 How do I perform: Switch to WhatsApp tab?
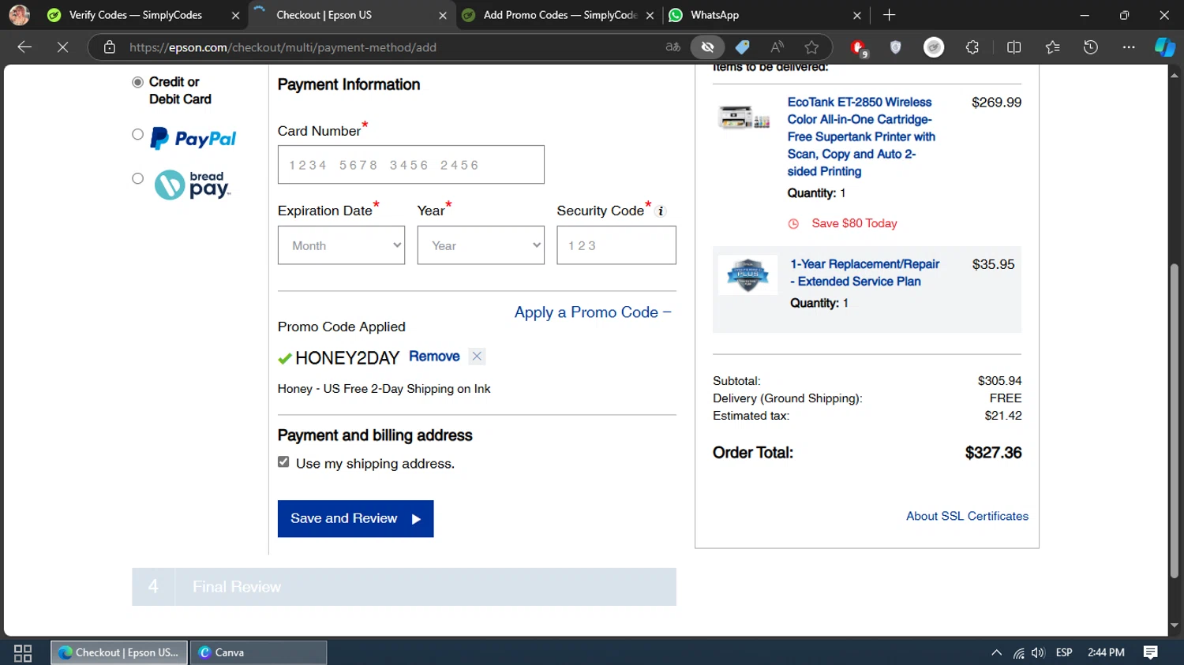click(714, 15)
